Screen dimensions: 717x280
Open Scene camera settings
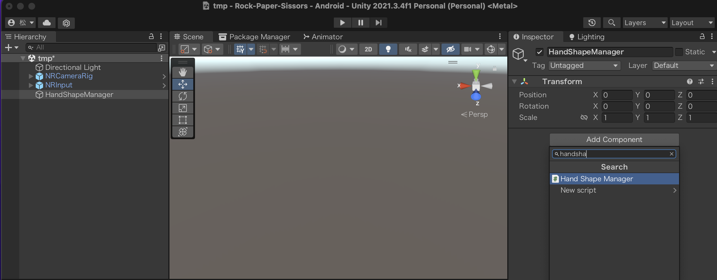(472, 49)
